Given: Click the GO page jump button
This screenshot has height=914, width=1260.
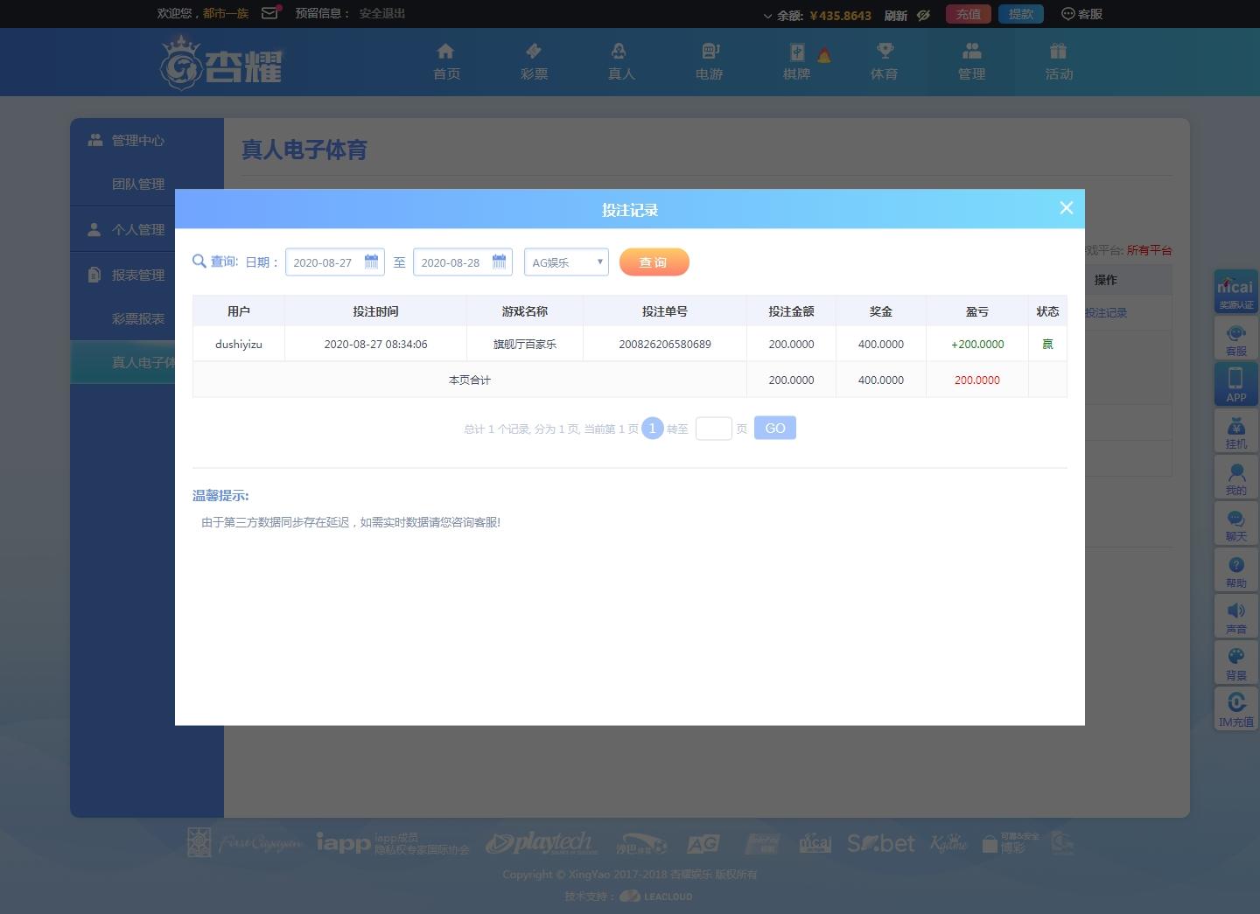Looking at the screenshot, I should tap(774, 428).
